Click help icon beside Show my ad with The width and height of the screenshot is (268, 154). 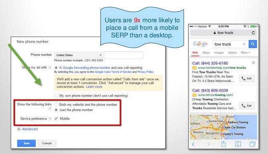[50, 68]
